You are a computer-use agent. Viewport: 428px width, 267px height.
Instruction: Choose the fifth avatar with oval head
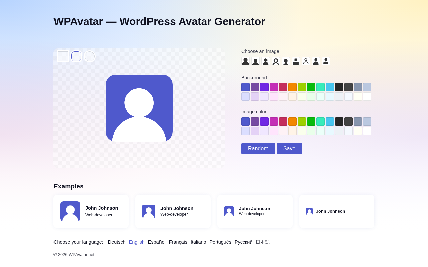(286, 61)
